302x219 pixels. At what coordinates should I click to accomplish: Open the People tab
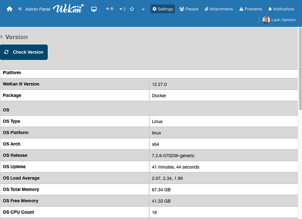pos(189,9)
